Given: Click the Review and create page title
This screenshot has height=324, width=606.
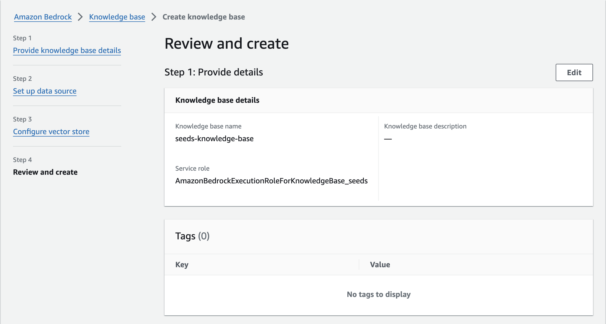Looking at the screenshot, I should (x=226, y=44).
